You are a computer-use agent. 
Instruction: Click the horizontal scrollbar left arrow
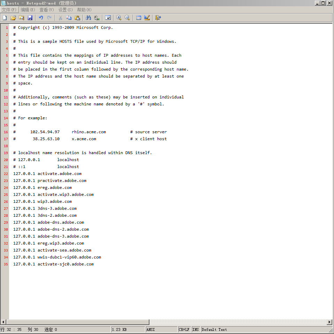click(x=3, y=322)
